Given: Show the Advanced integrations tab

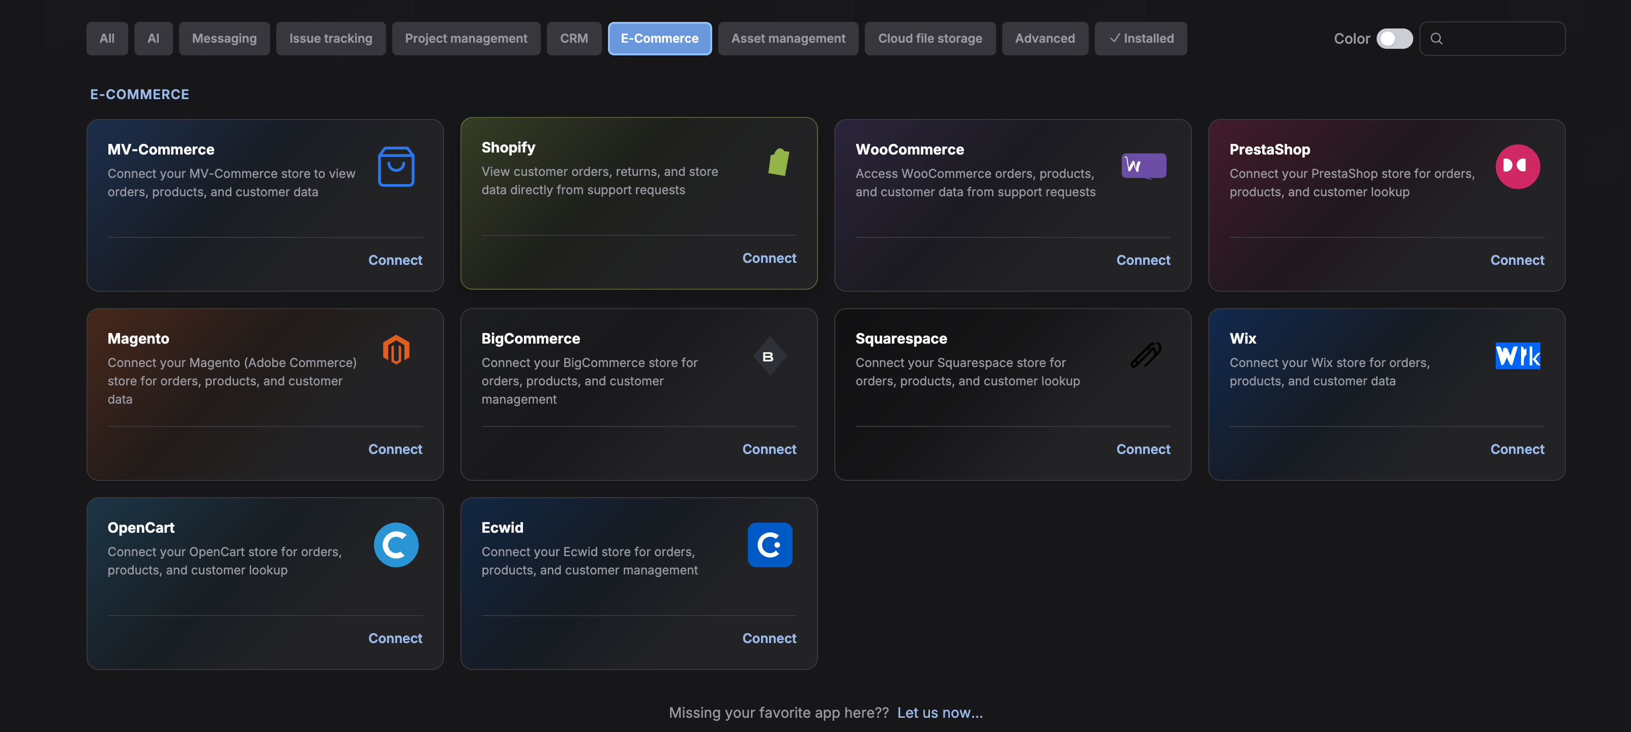Looking at the screenshot, I should (1044, 39).
